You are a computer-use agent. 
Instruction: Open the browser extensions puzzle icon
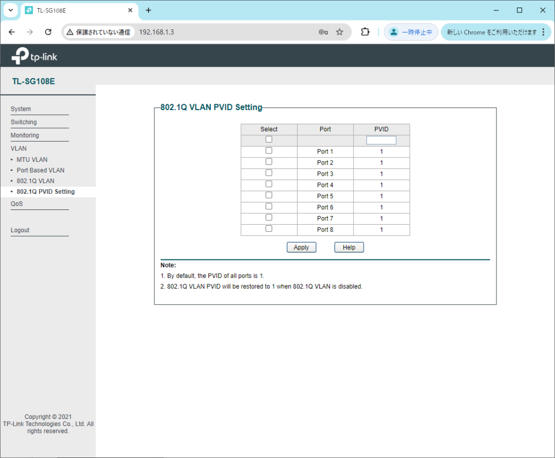point(365,32)
